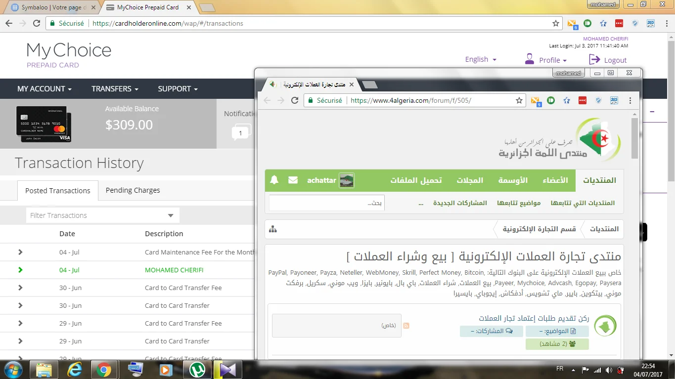The height and width of the screenshot is (379, 675).
Task: Open the MY ACCOUNT menu
Action: pos(45,89)
